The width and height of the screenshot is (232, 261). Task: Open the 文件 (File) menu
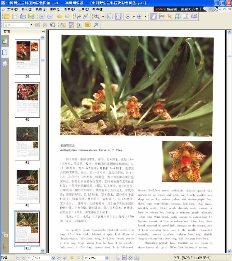pos(12,9)
